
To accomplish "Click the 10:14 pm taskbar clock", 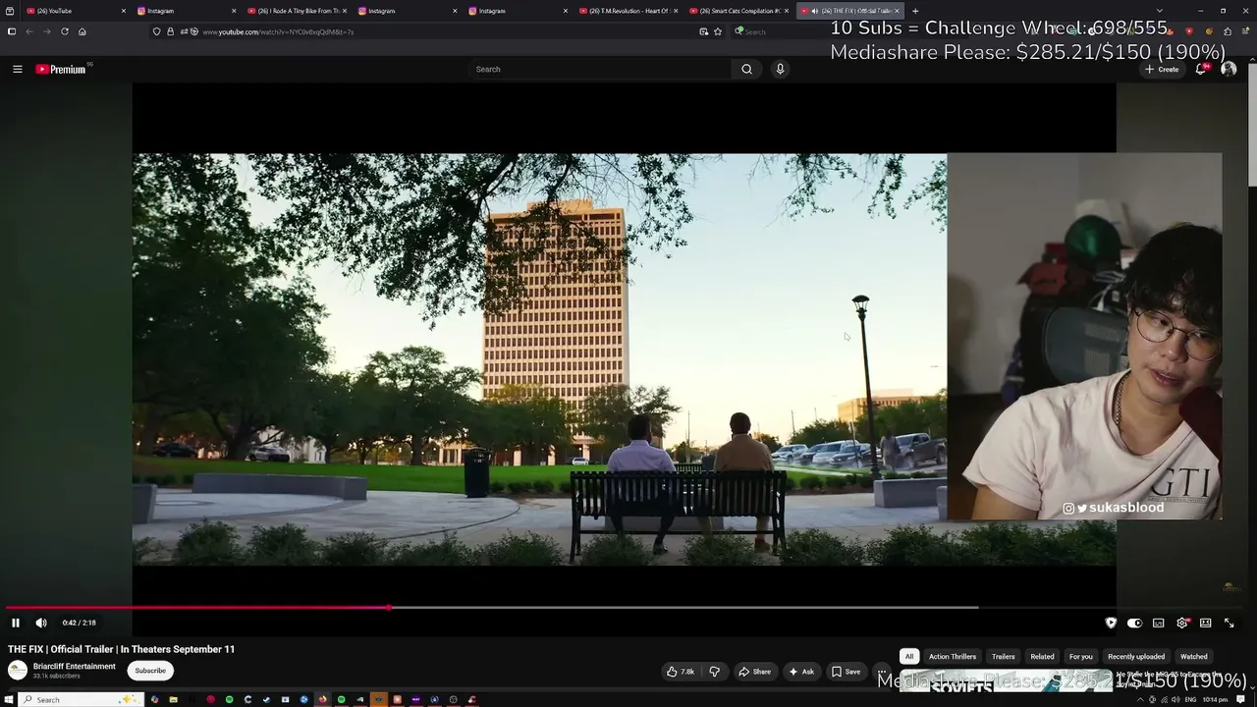I will tap(1215, 699).
